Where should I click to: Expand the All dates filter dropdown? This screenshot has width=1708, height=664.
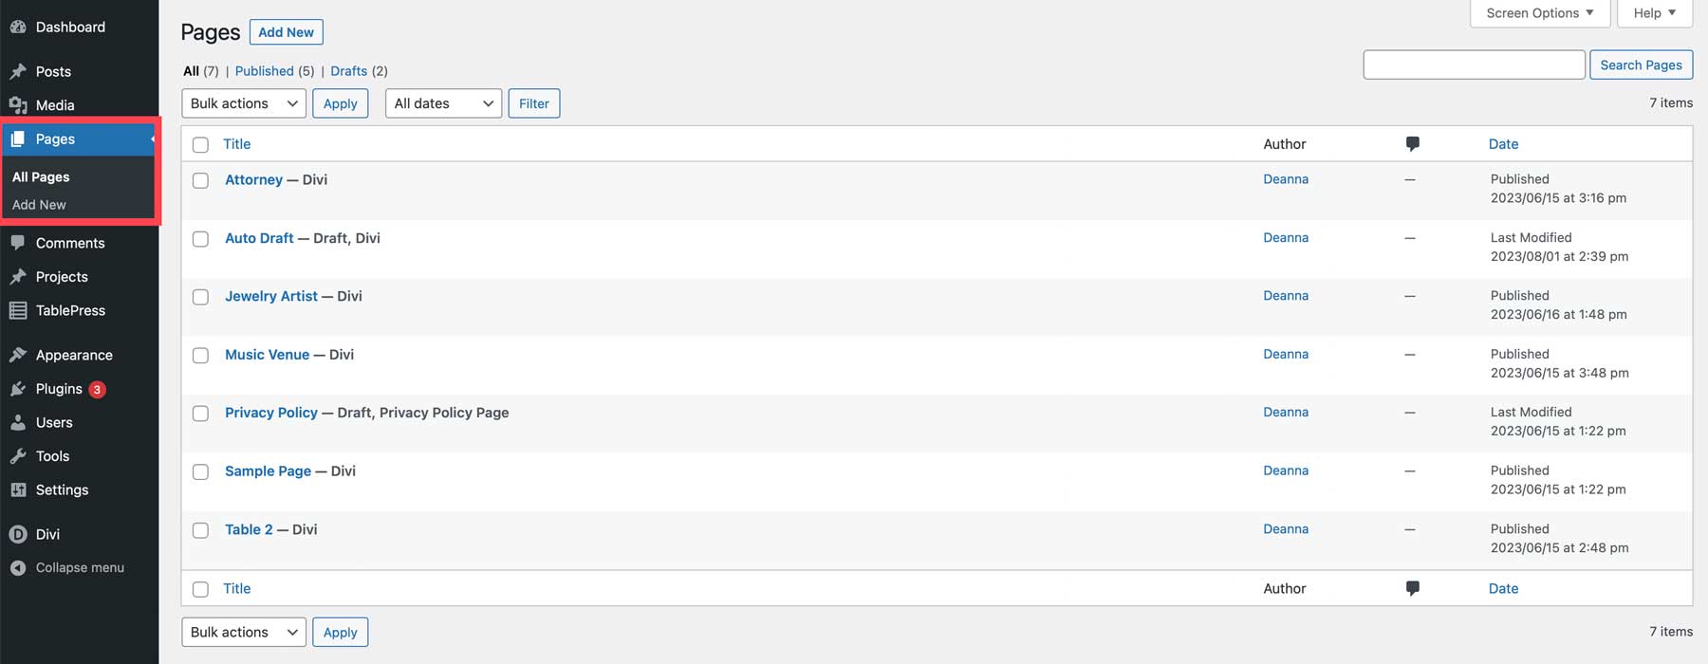[442, 102]
